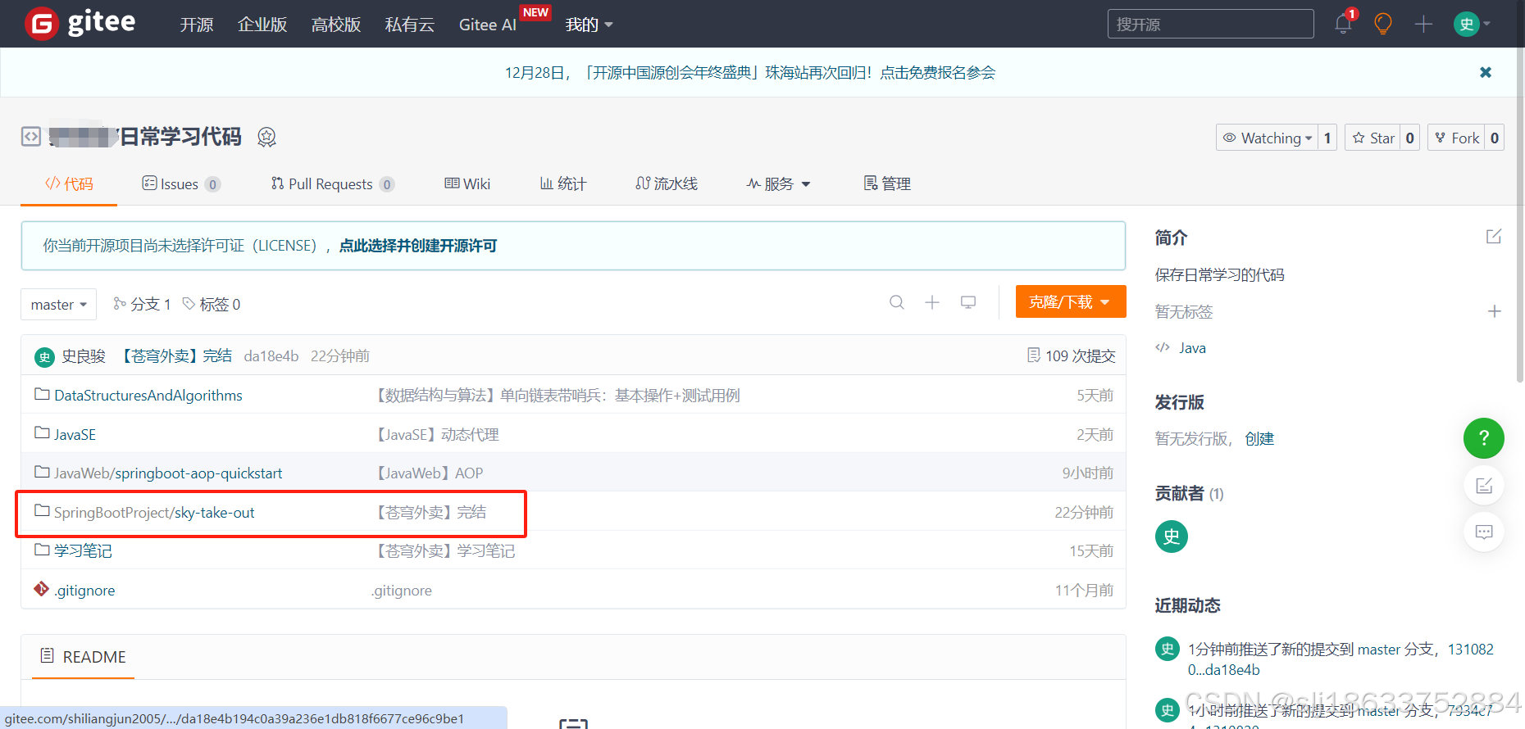Open commit author 史良骏 profile
This screenshot has height=729, width=1525.
[84, 356]
